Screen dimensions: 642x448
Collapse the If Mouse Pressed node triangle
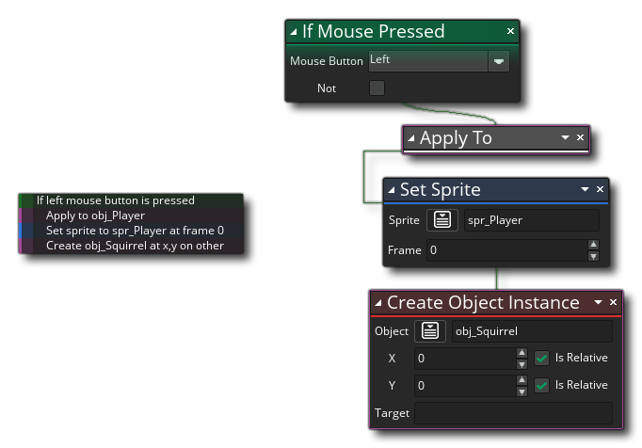294,32
